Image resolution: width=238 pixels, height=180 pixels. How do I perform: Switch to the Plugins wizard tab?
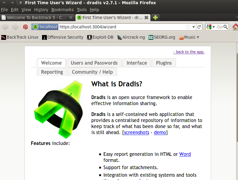tap(164, 63)
